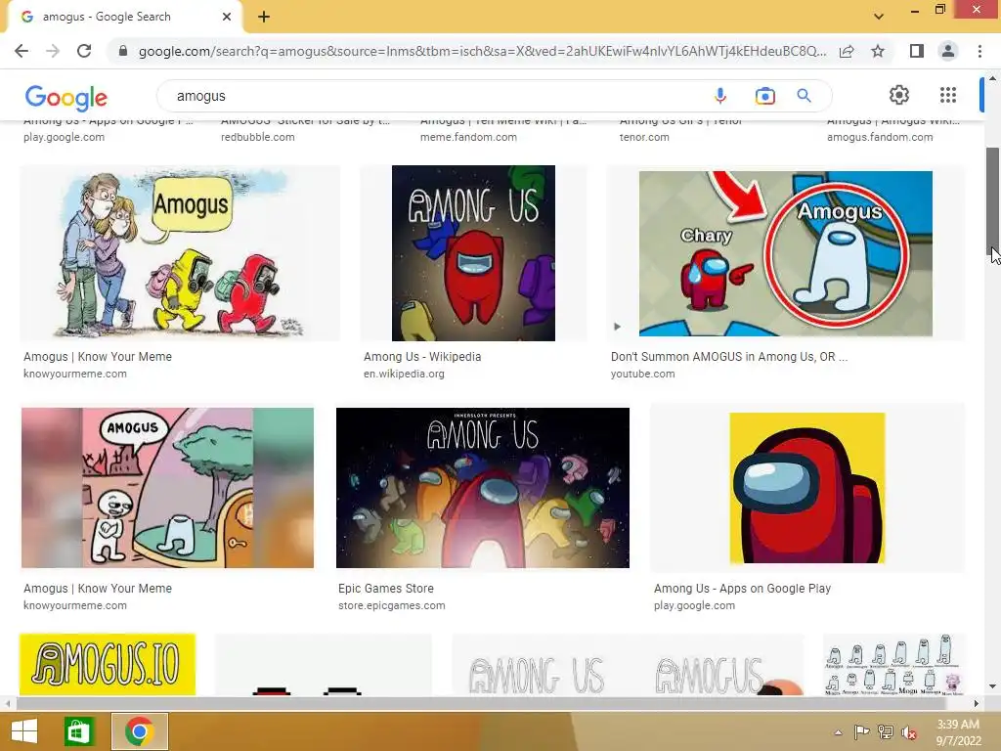
Task: Click the vertical scrollbar up arrow
Action: click(993, 79)
